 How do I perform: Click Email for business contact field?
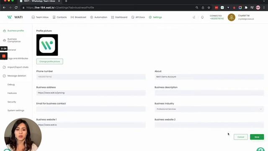click(x=91, y=109)
